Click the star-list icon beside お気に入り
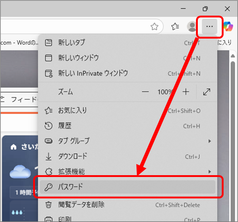Viewport: 238px width, 222px height. [x=48, y=111]
